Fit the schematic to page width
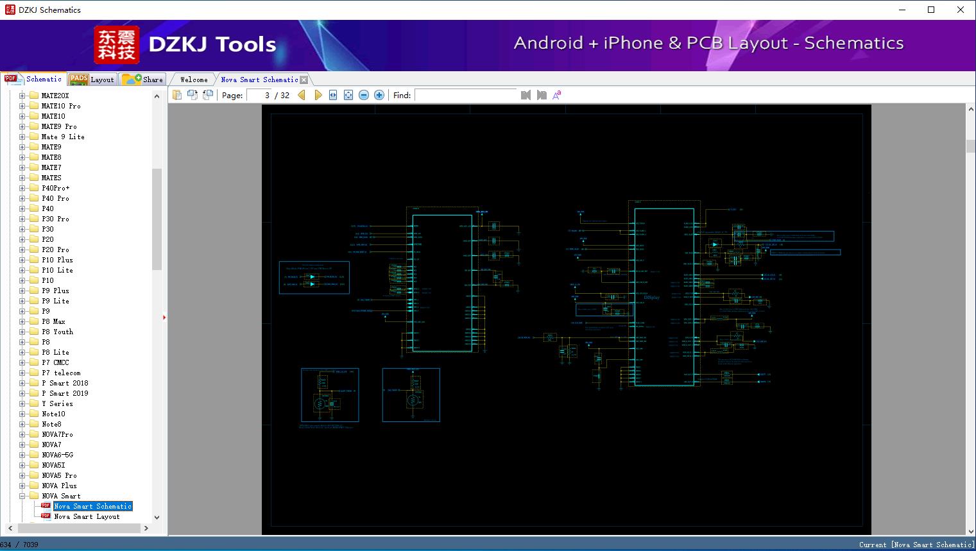 332,94
